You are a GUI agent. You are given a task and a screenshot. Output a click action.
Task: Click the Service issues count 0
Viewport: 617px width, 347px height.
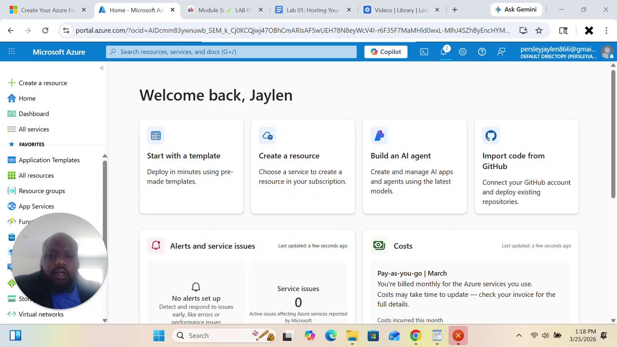tap(298, 302)
